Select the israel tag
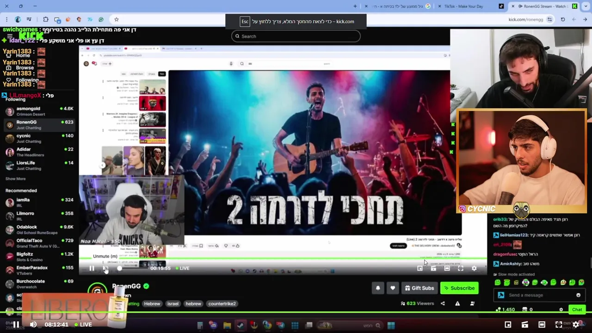The height and width of the screenshot is (333, 592). coord(173,304)
